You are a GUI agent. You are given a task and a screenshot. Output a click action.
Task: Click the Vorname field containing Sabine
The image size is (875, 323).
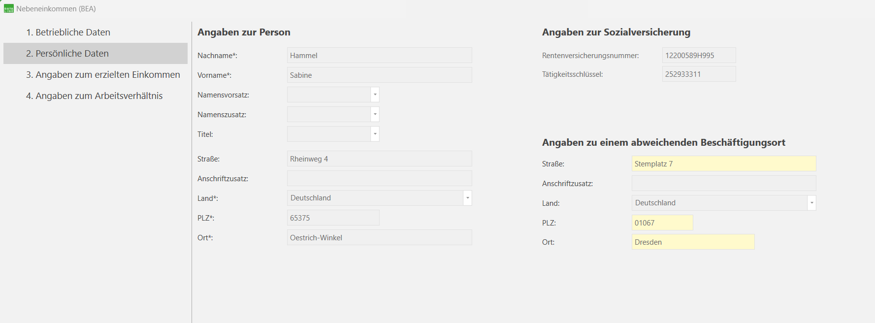[x=379, y=75]
